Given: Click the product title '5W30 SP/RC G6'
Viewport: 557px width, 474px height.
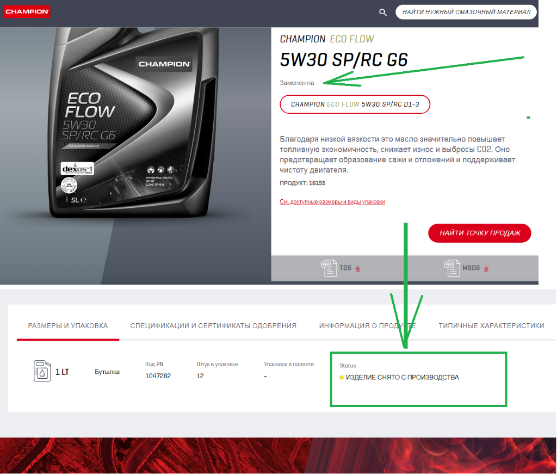Looking at the screenshot, I should (x=344, y=60).
